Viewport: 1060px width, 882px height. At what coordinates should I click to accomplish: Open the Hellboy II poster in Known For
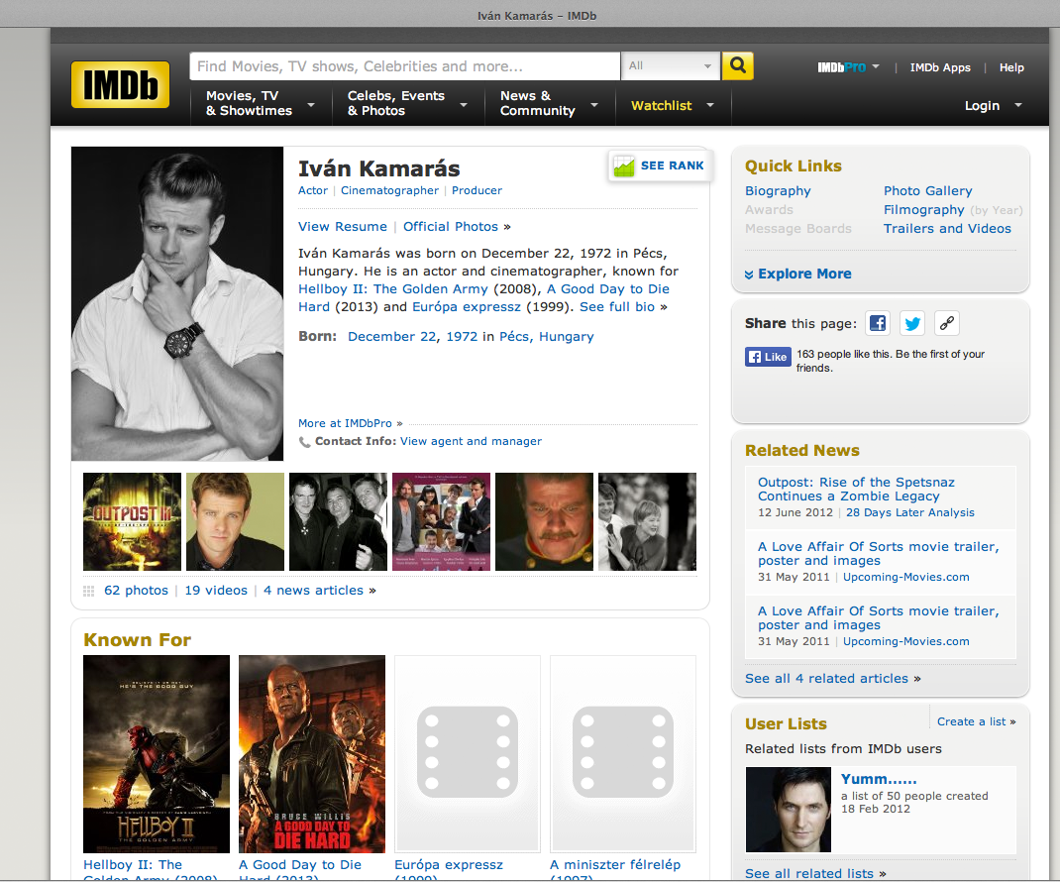[157, 754]
